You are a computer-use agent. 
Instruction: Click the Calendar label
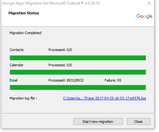(x=17, y=65)
